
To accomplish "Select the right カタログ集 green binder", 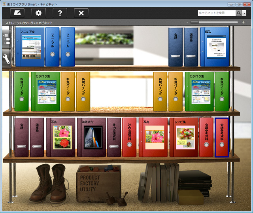I will coord(199,91).
